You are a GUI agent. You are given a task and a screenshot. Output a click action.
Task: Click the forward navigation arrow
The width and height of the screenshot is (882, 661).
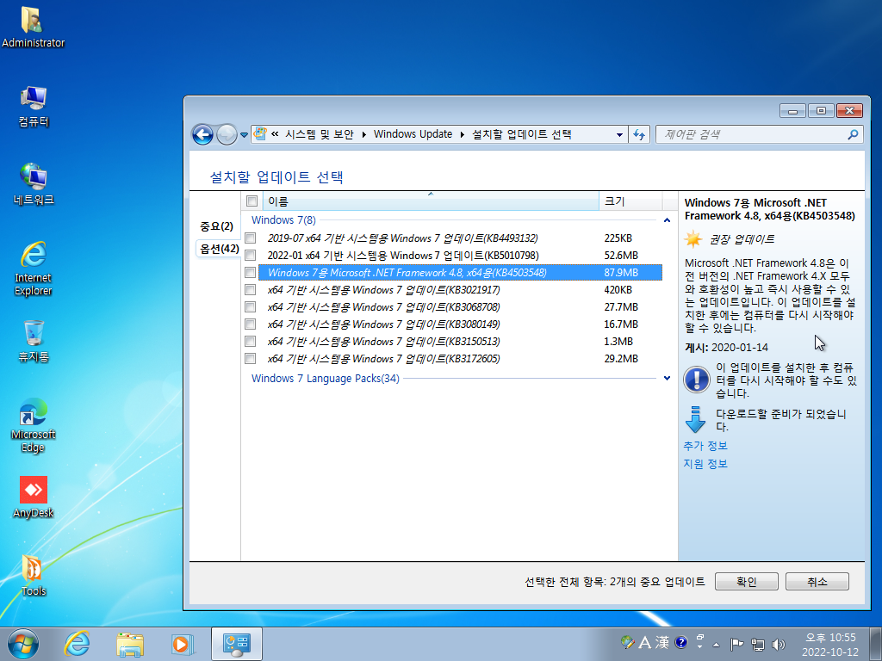coord(227,135)
